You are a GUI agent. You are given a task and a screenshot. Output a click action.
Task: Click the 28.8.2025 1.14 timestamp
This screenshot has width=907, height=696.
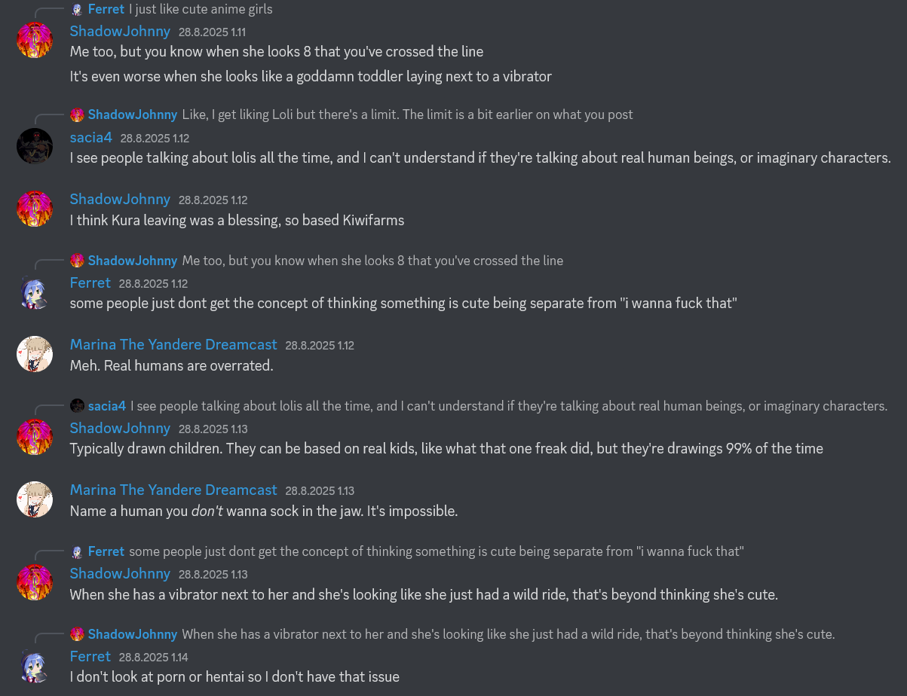pos(153,658)
